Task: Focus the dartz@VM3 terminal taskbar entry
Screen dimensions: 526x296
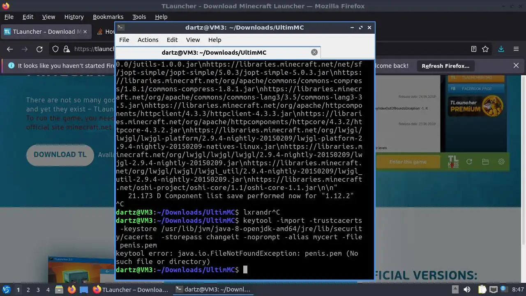Action: (x=213, y=289)
